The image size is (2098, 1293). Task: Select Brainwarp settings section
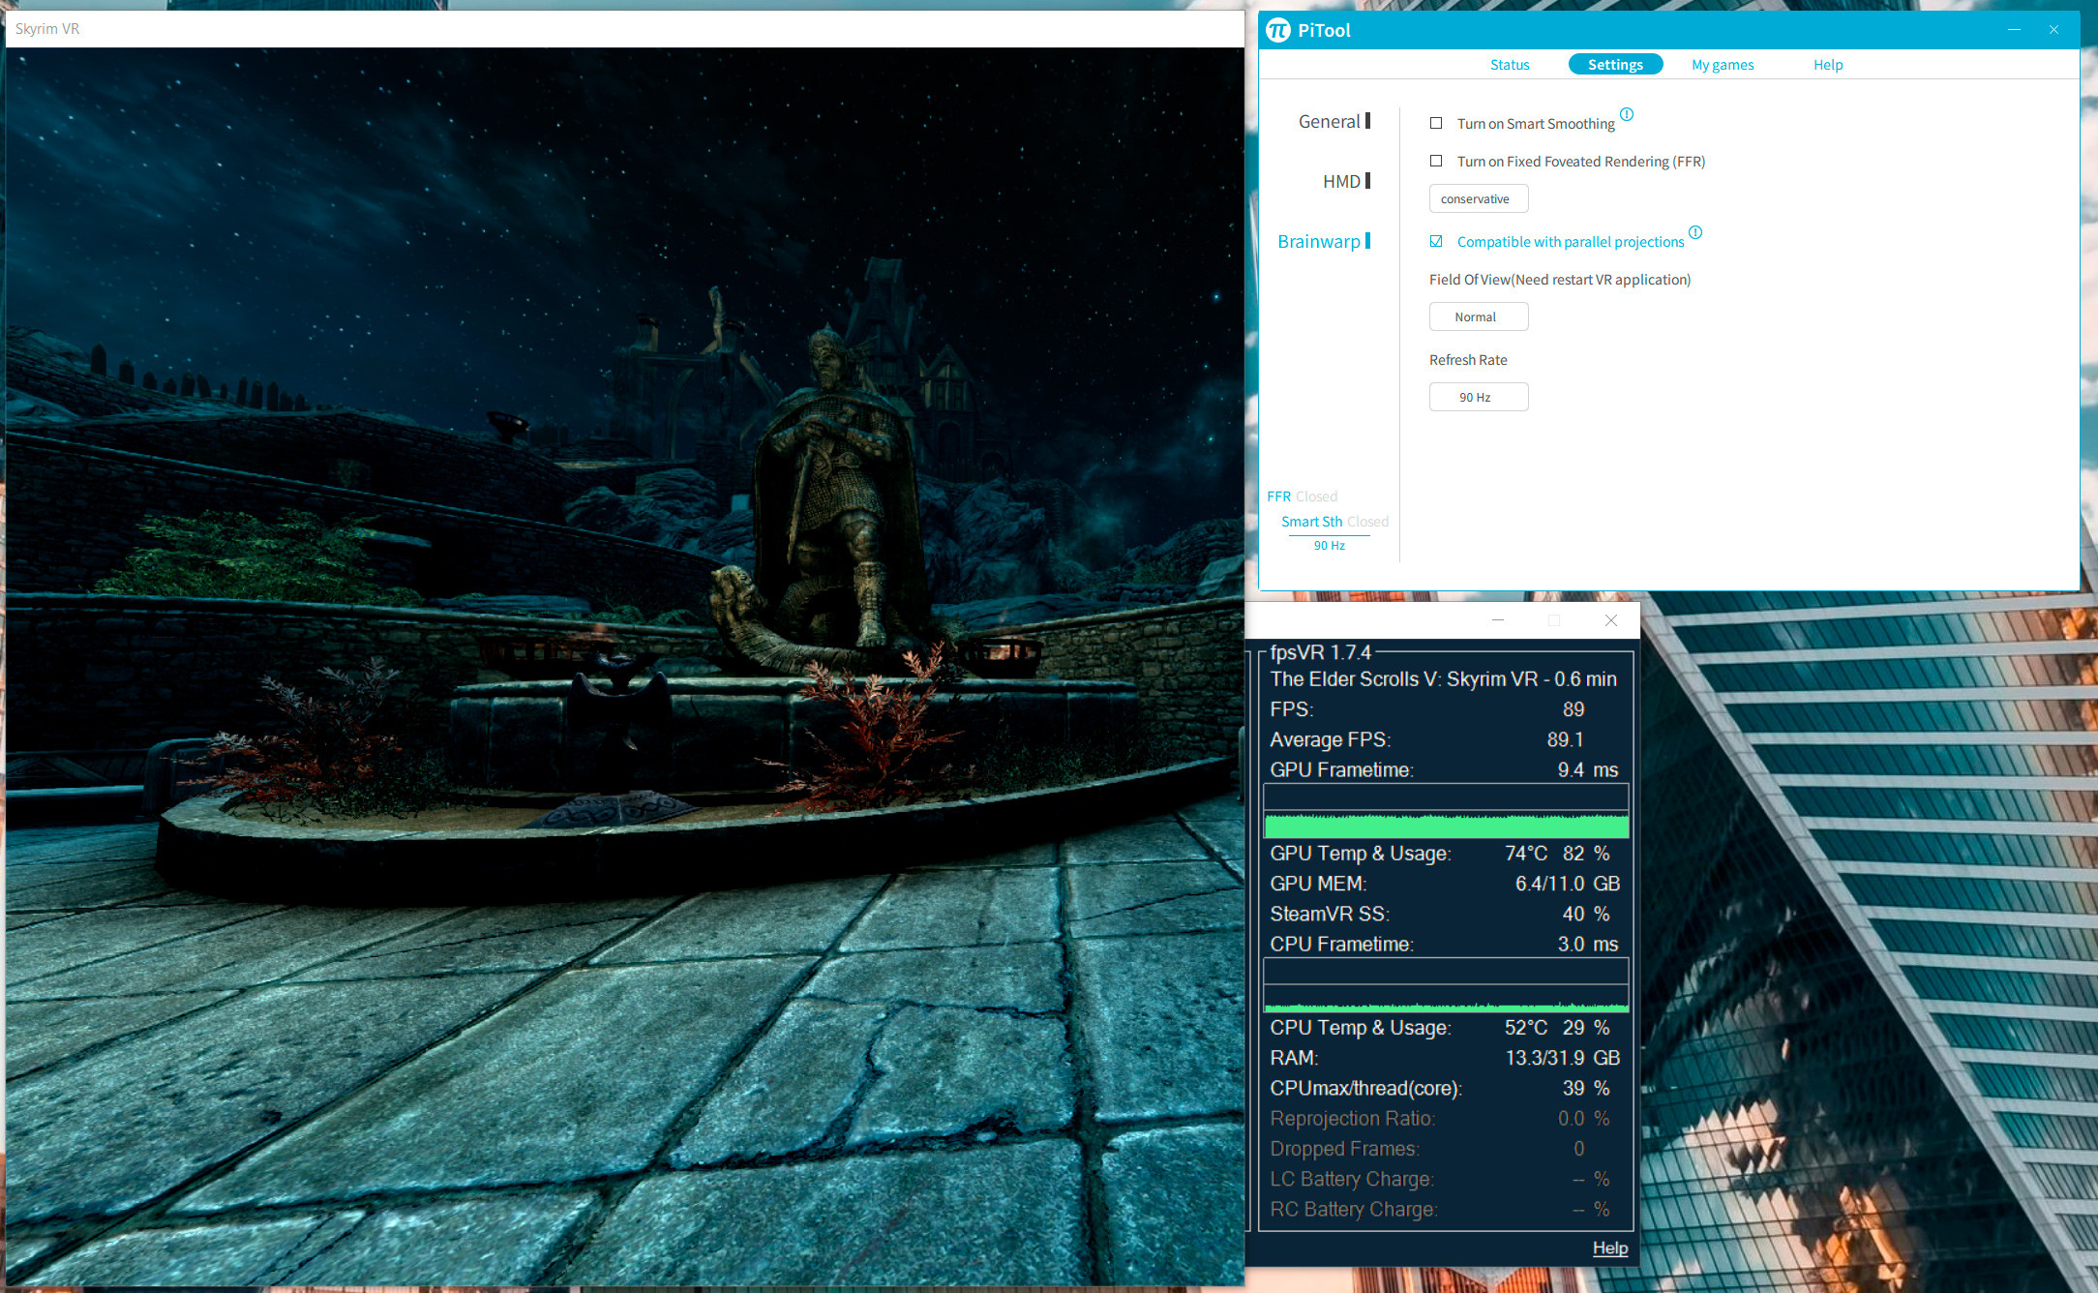[1324, 241]
